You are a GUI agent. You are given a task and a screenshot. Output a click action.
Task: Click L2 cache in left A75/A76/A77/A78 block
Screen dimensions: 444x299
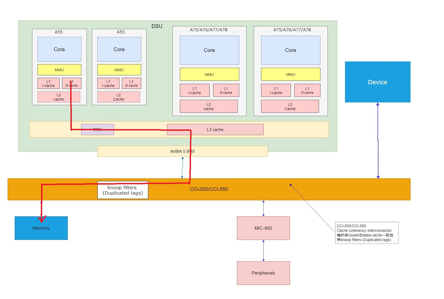pyautogui.click(x=209, y=106)
